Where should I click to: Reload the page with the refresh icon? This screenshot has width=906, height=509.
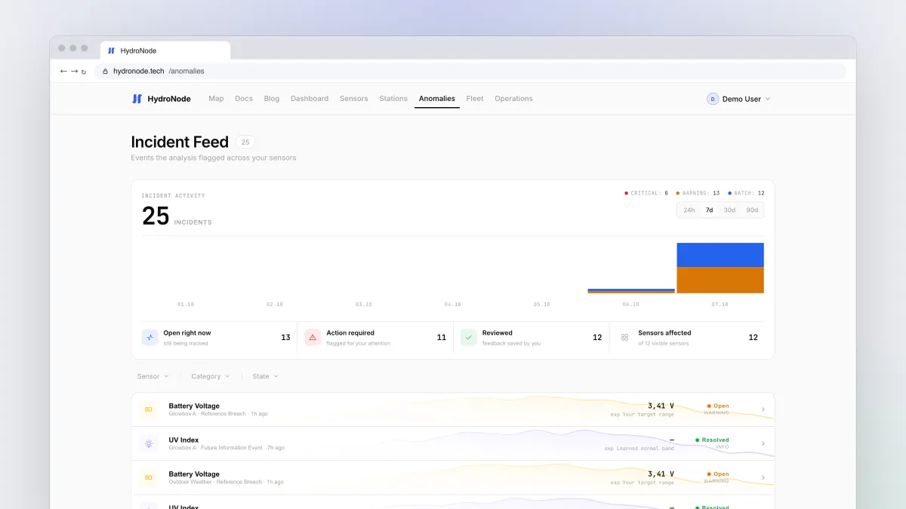click(84, 72)
